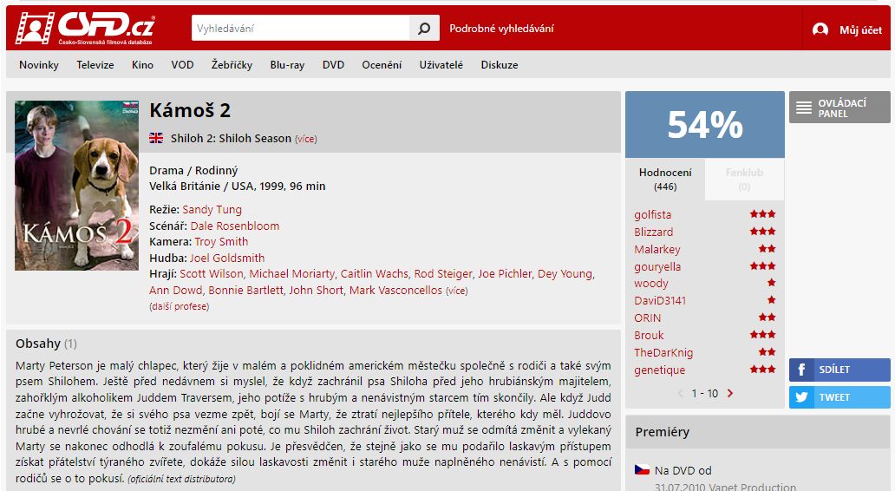Click the UK flag beside Shiloh 2 title
The image size is (895, 491).
(156, 138)
